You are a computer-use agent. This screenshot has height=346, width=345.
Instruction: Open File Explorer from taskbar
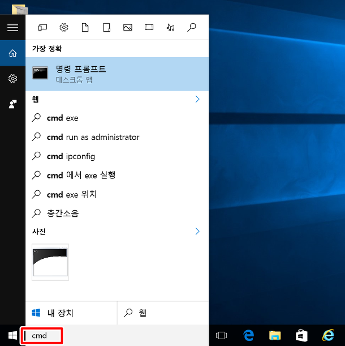(x=275, y=335)
